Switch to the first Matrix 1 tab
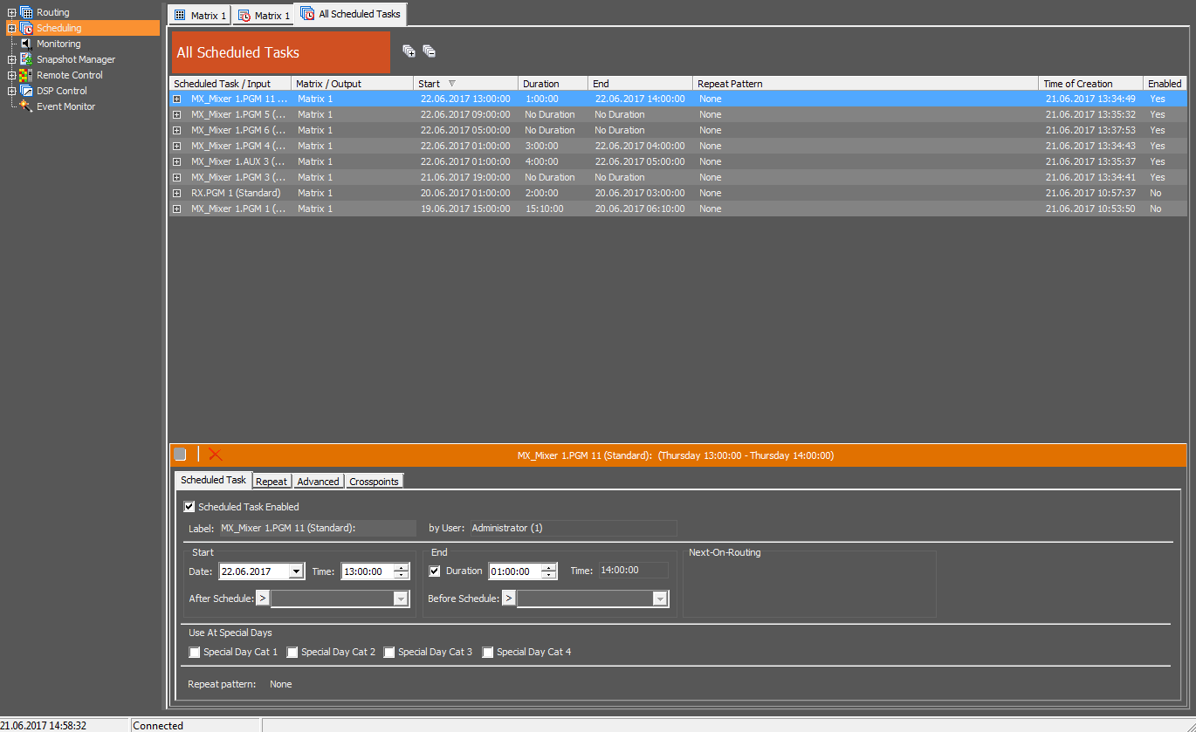Screen dimensions: 1196x732 200,16
